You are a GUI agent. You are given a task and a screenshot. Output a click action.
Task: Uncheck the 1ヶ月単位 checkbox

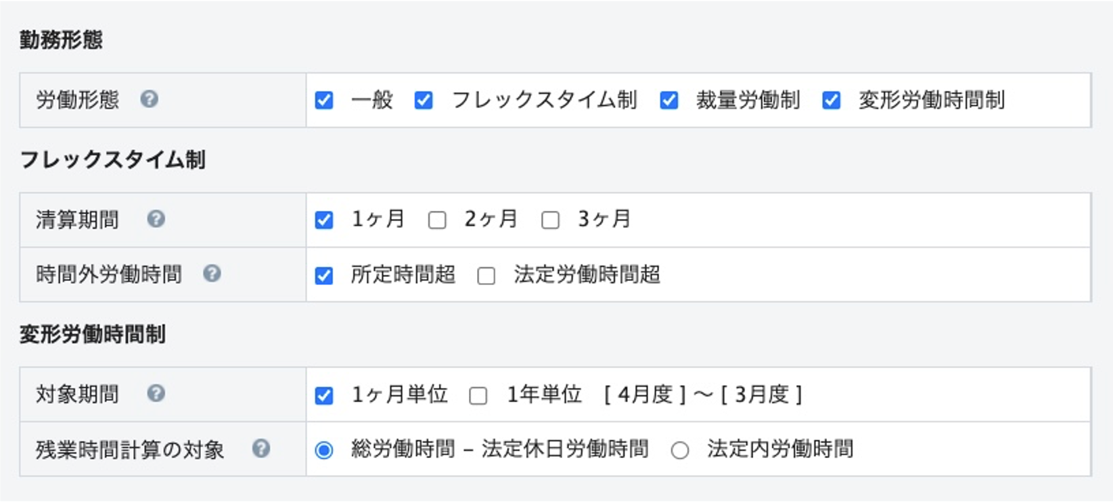pos(324,395)
